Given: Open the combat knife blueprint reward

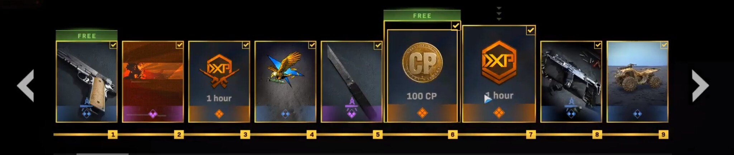Looking at the screenshot, I should [352, 82].
